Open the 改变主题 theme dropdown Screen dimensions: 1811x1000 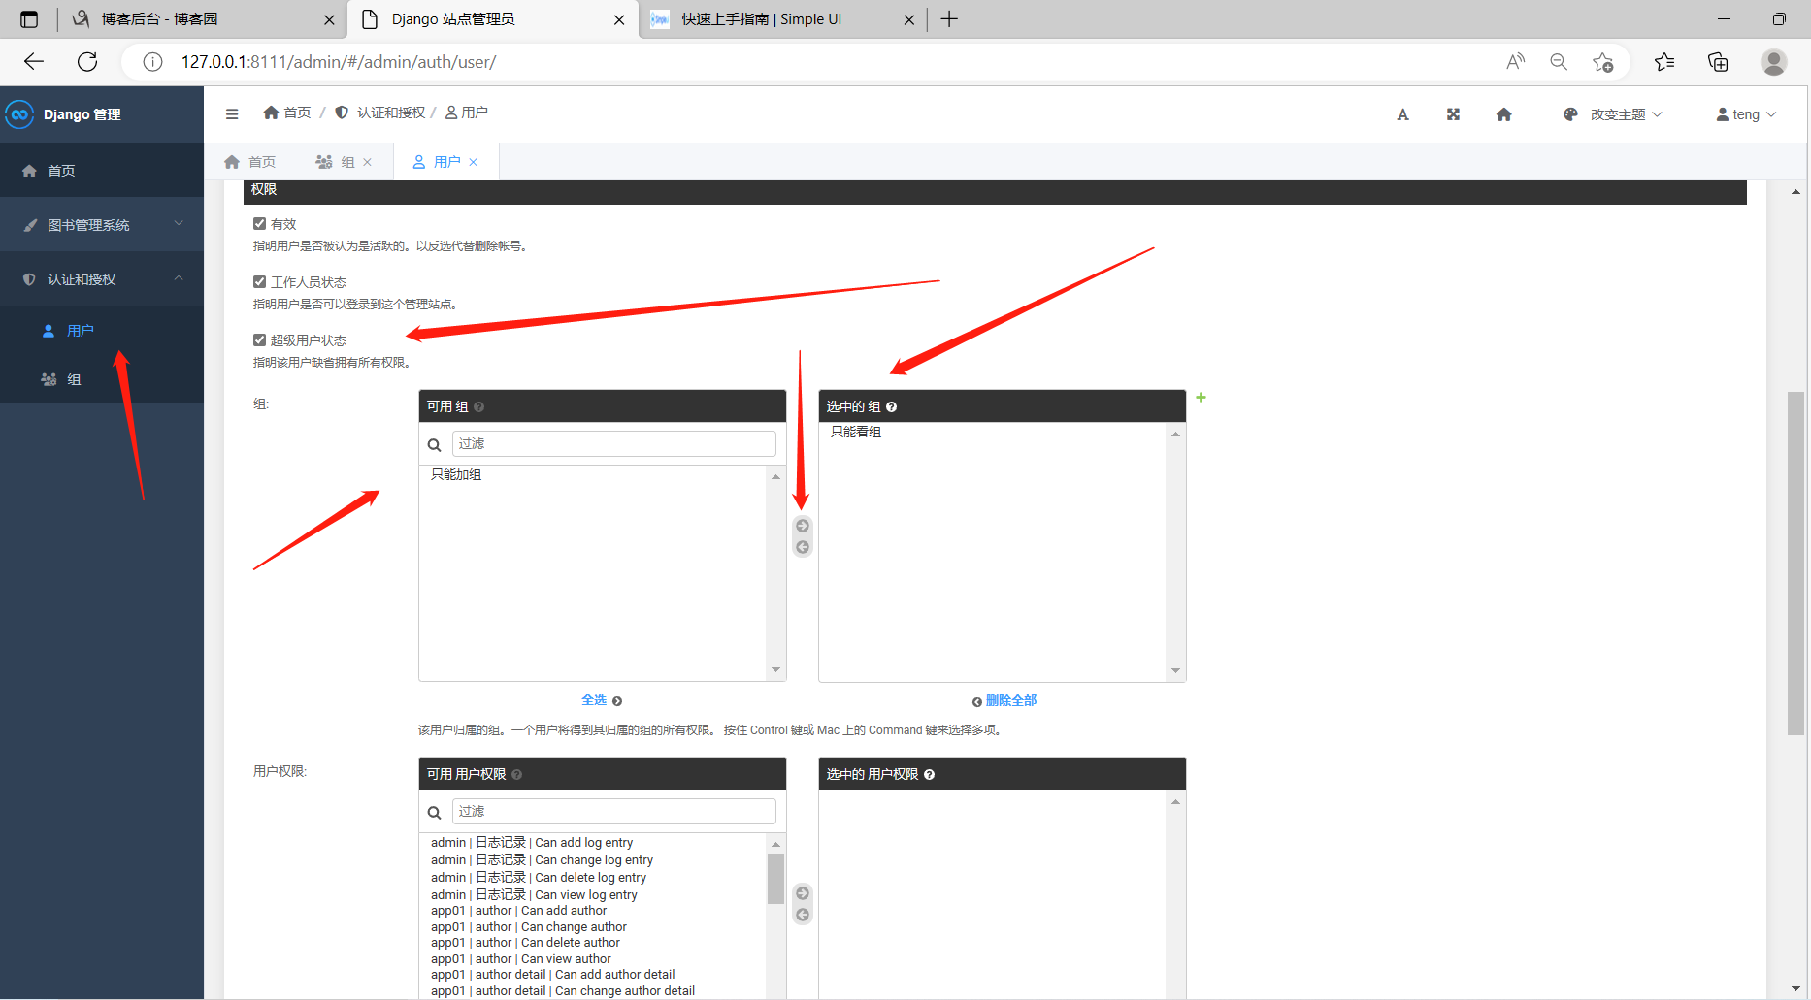pyautogui.click(x=1613, y=114)
